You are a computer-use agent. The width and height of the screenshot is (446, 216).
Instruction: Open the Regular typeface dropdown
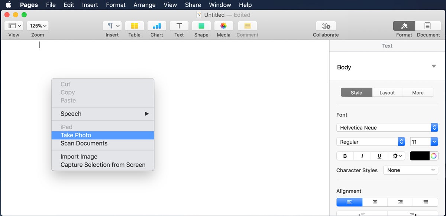(371, 142)
